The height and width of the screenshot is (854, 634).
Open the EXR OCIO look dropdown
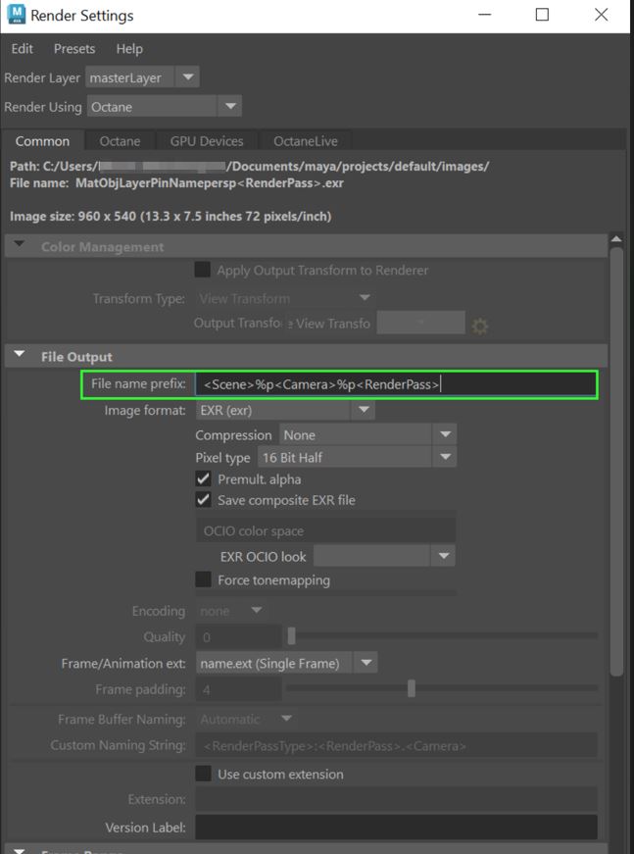384,556
